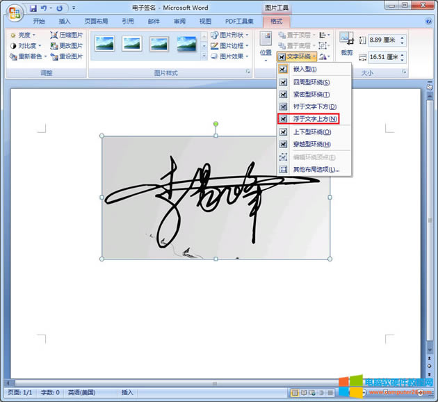Apply the first picture style thumbnail
The height and width of the screenshot is (402, 438).
tap(105, 44)
